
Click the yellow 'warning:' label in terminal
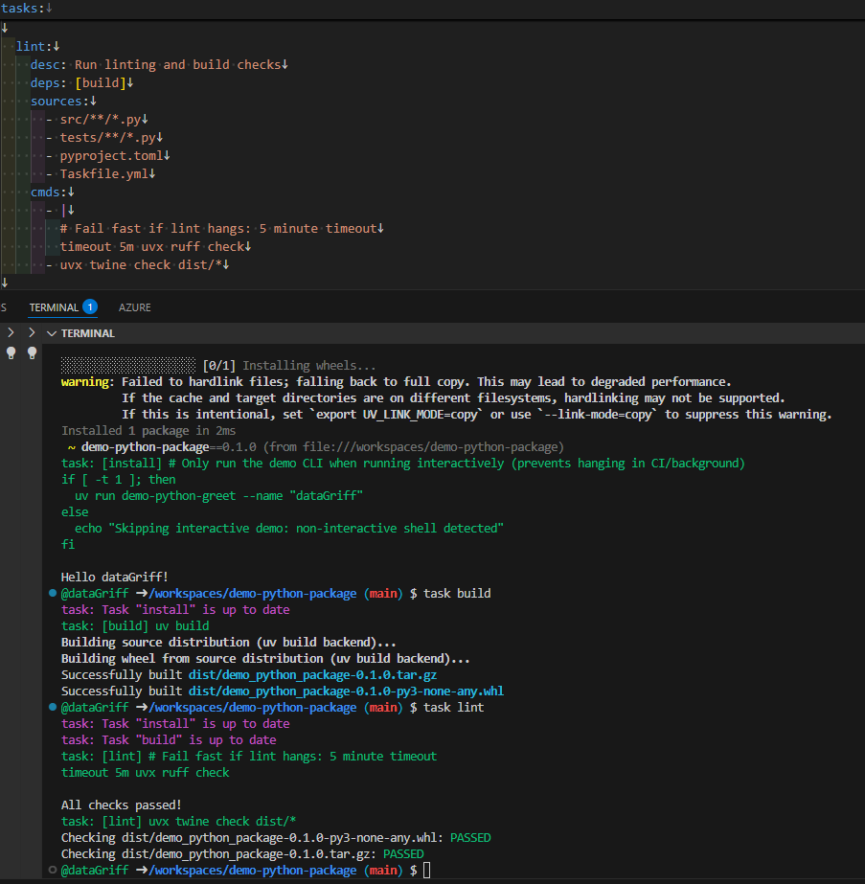click(87, 382)
